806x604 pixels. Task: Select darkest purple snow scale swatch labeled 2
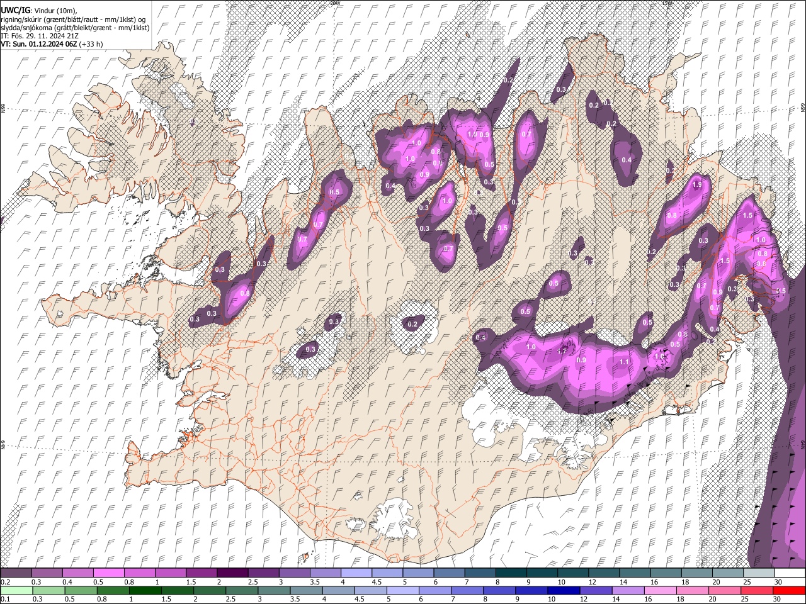pos(232,573)
